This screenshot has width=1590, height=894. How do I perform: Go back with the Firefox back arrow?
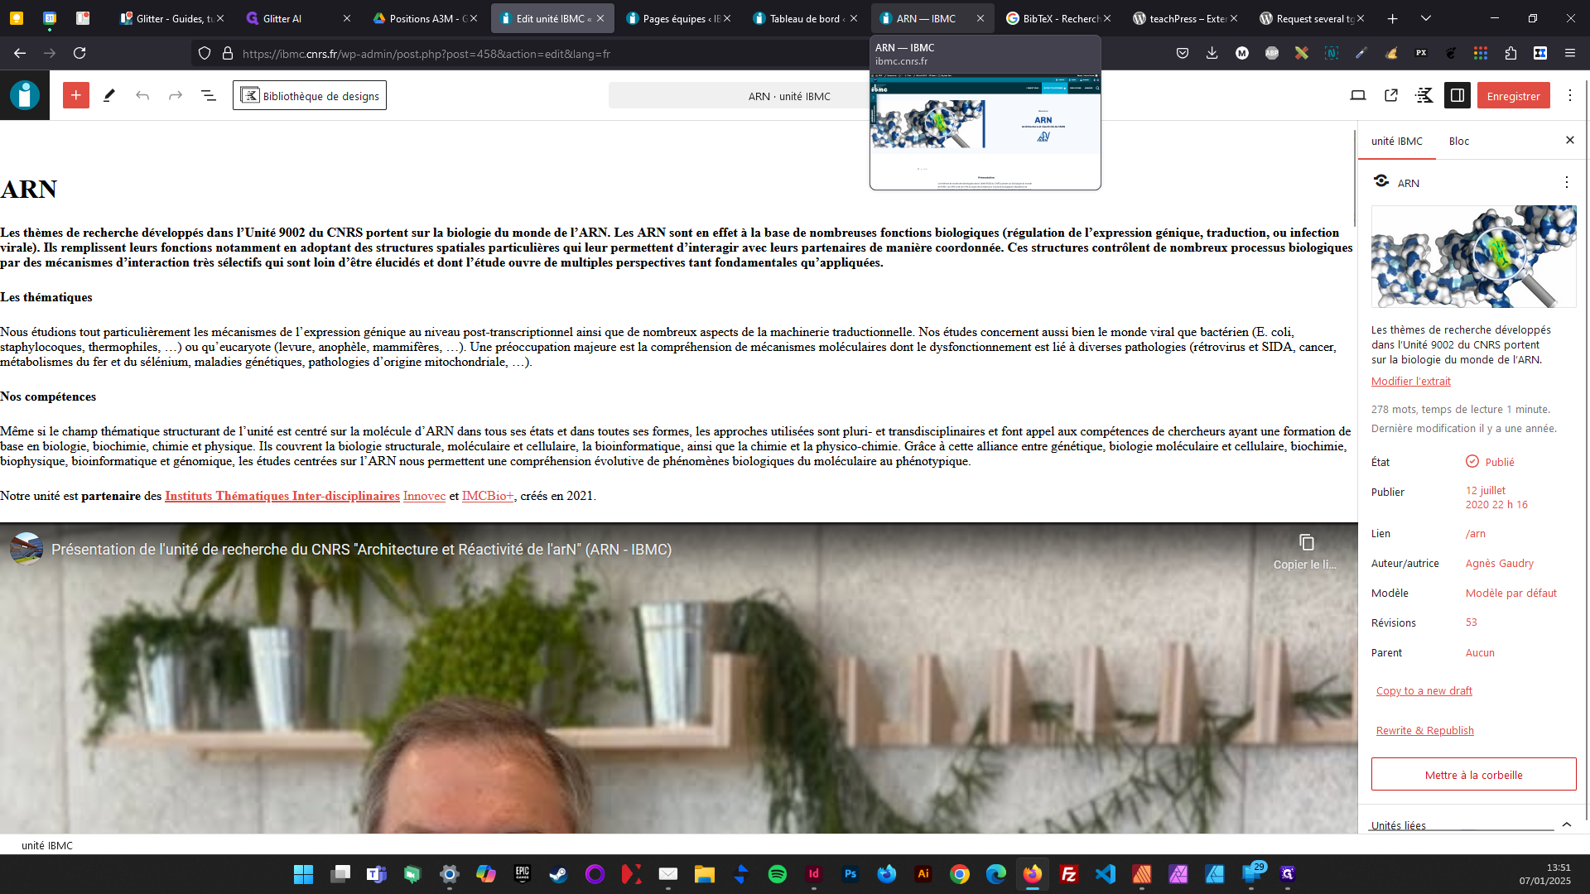(x=20, y=53)
